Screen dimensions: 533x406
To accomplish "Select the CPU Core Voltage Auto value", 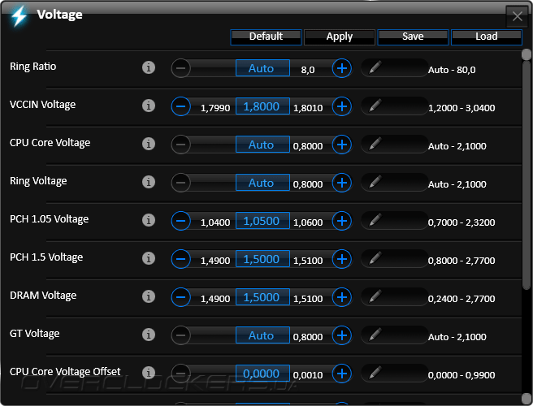I will coord(262,145).
